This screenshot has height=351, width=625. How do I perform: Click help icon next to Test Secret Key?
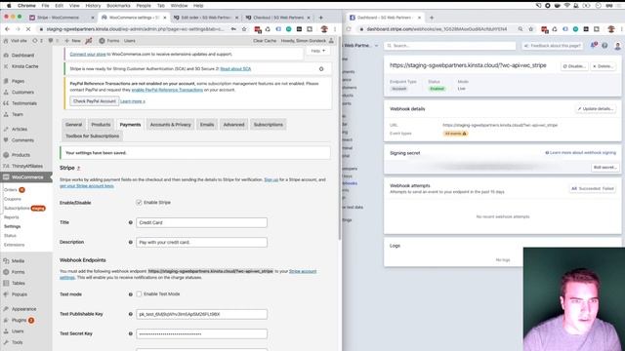click(x=130, y=333)
